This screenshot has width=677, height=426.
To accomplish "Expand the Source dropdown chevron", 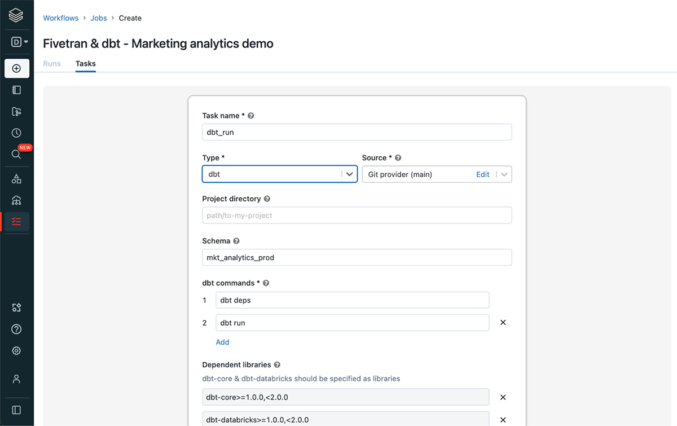I will click(504, 175).
